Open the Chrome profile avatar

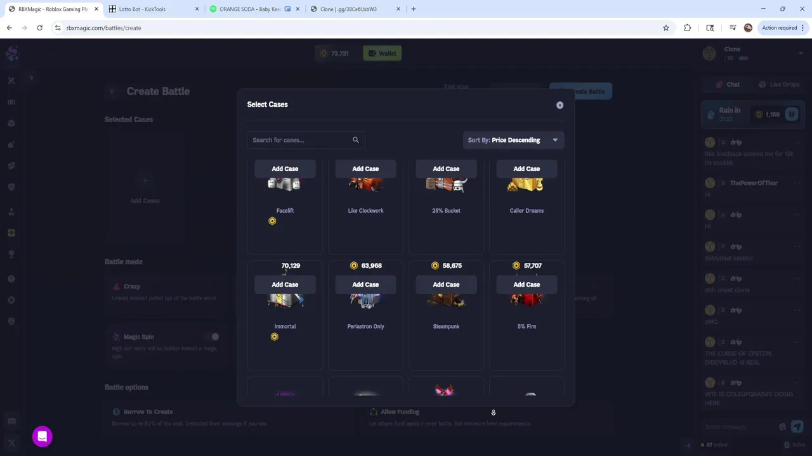pyautogui.click(x=748, y=28)
